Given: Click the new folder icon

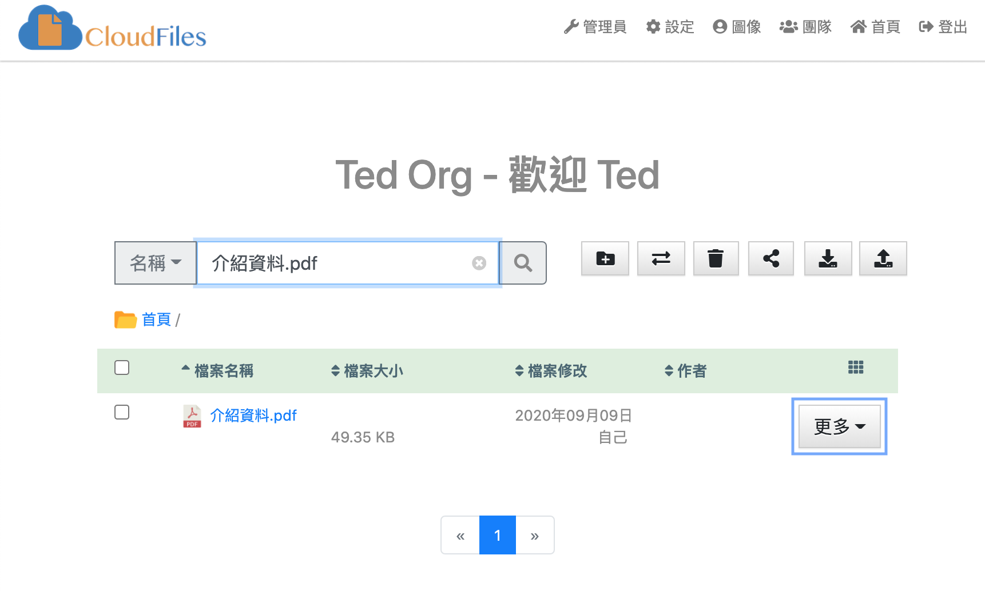Looking at the screenshot, I should [x=605, y=258].
